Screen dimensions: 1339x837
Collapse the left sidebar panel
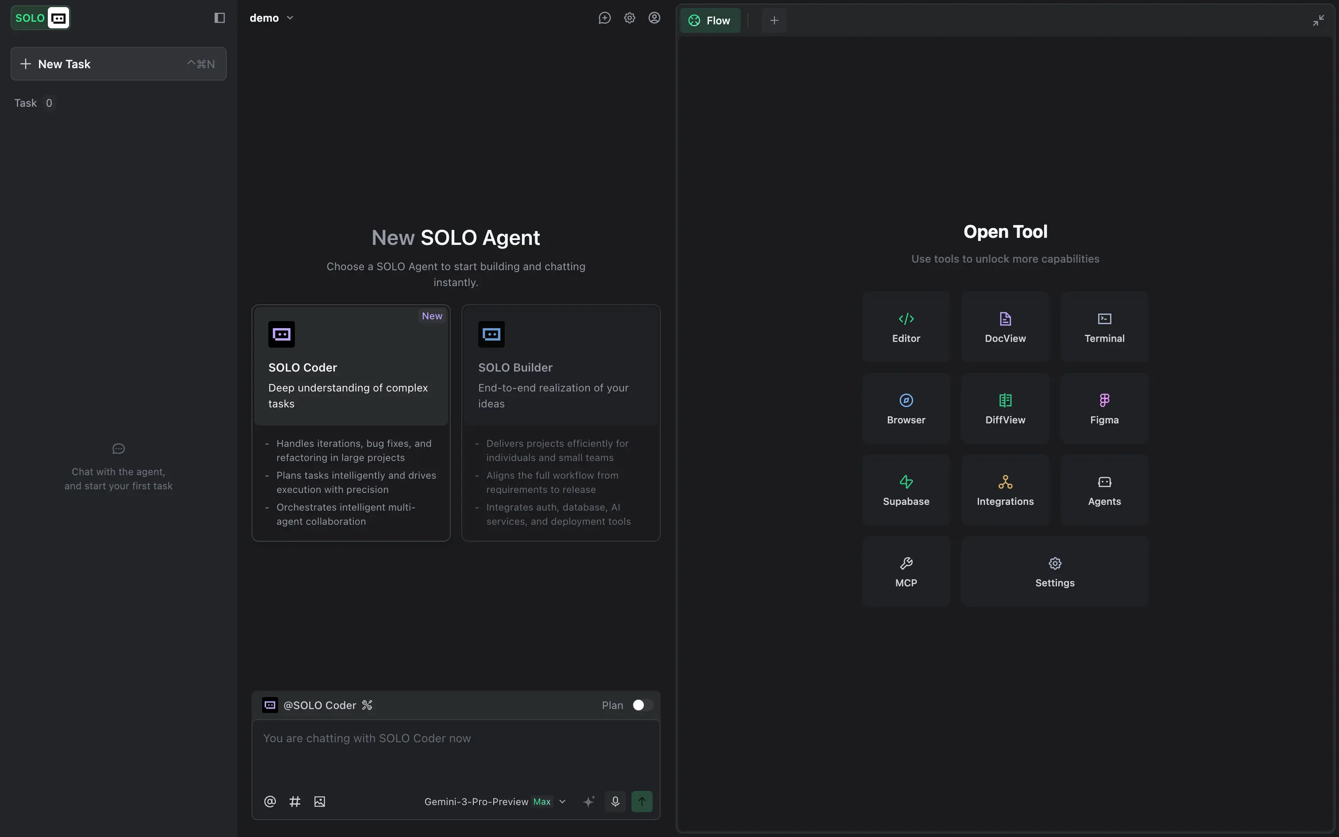(219, 18)
